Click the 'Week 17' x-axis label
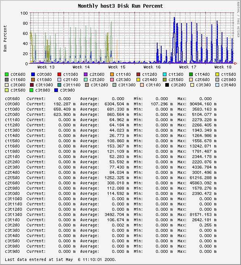This screenshot has height=265, width=241. click(188, 67)
